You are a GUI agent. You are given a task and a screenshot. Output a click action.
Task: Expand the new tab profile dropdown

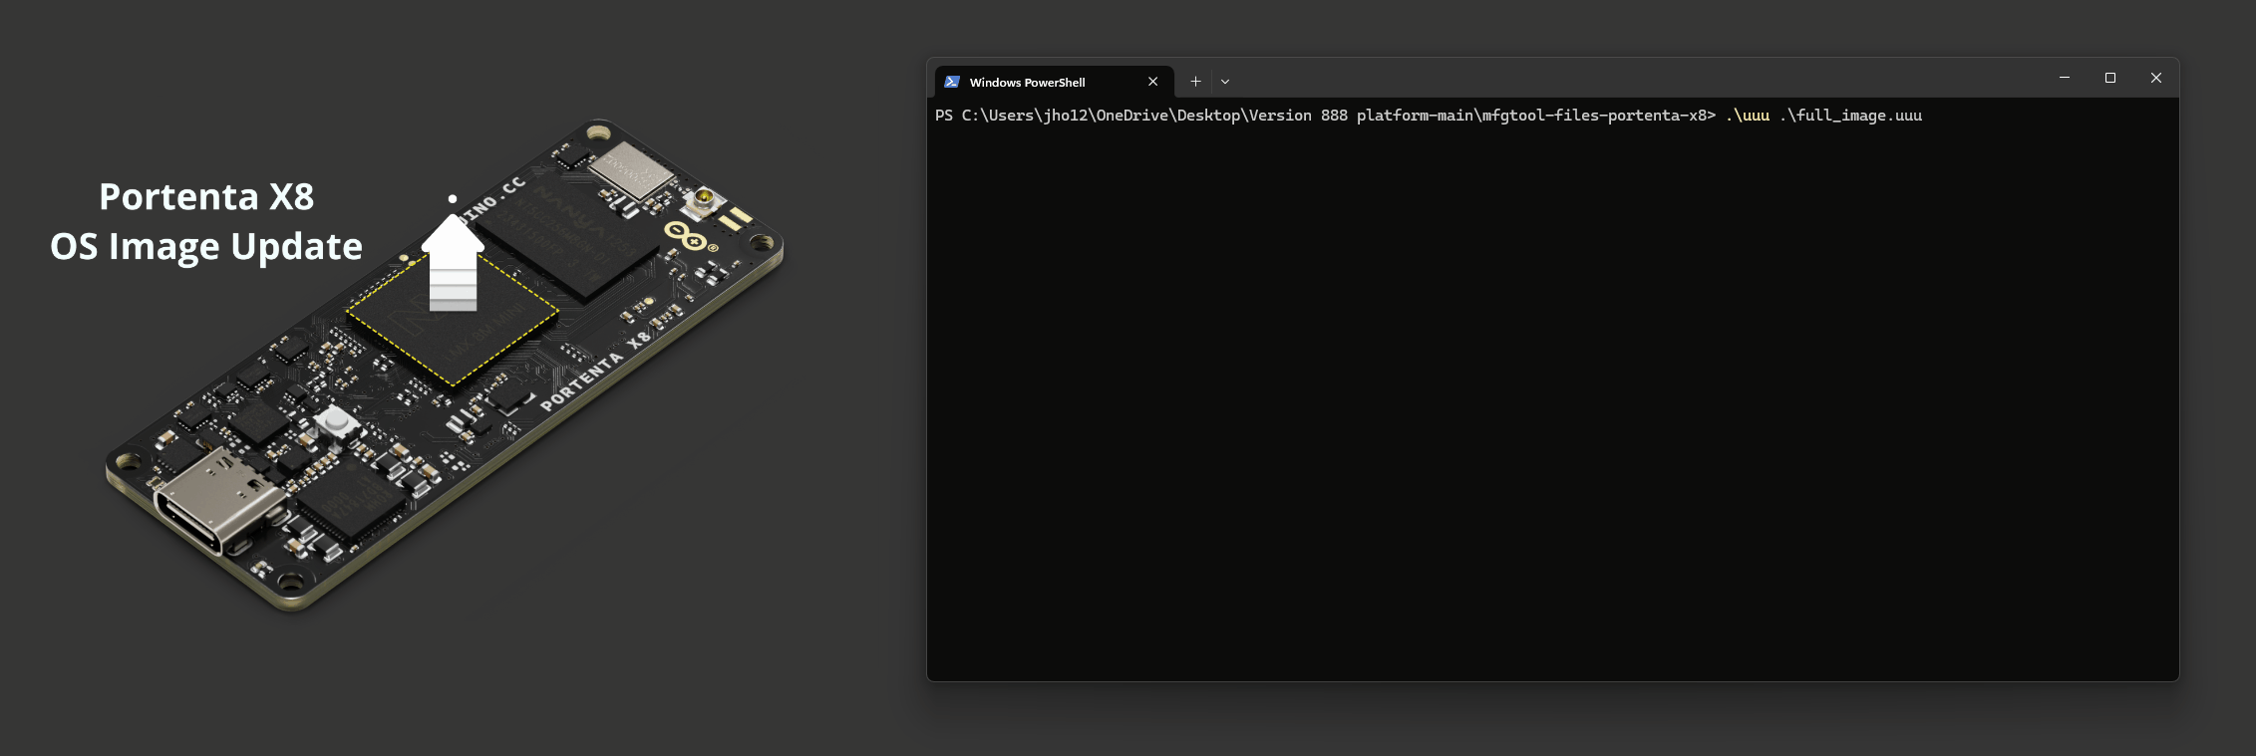pyautogui.click(x=1225, y=82)
